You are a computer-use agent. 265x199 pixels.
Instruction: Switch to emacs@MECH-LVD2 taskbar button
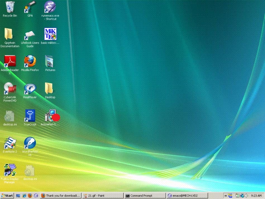[x=187, y=196]
